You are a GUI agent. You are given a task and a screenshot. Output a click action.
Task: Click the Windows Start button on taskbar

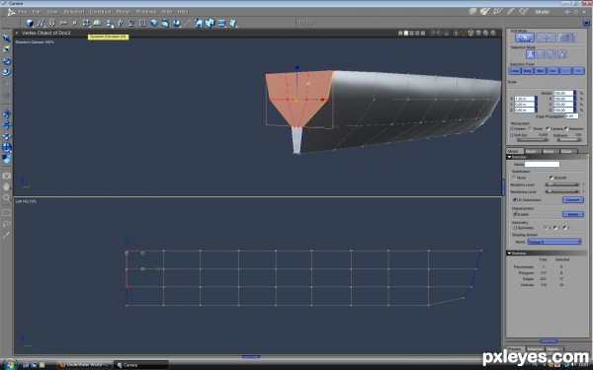coord(11,364)
